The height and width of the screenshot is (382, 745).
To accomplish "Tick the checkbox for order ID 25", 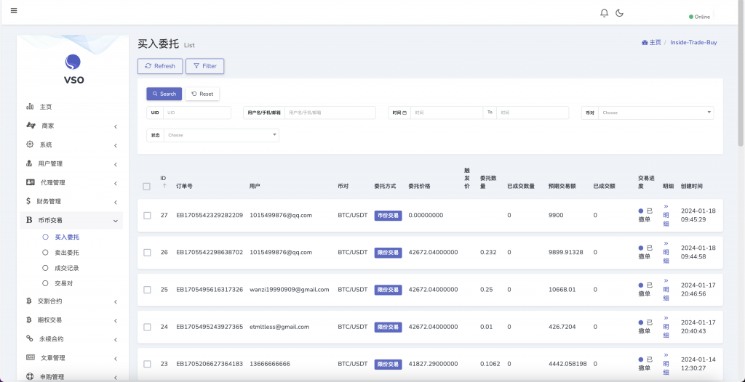I will 147,290.
